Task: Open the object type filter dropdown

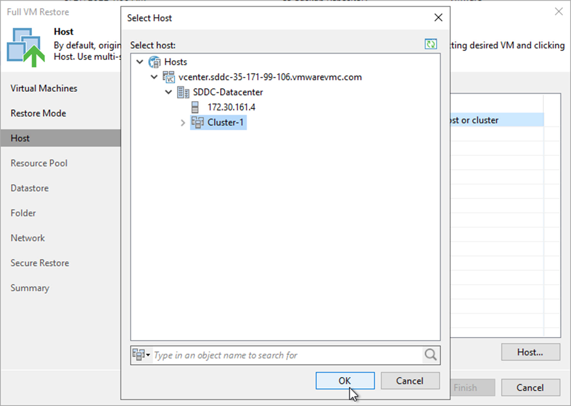Action: (141, 355)
